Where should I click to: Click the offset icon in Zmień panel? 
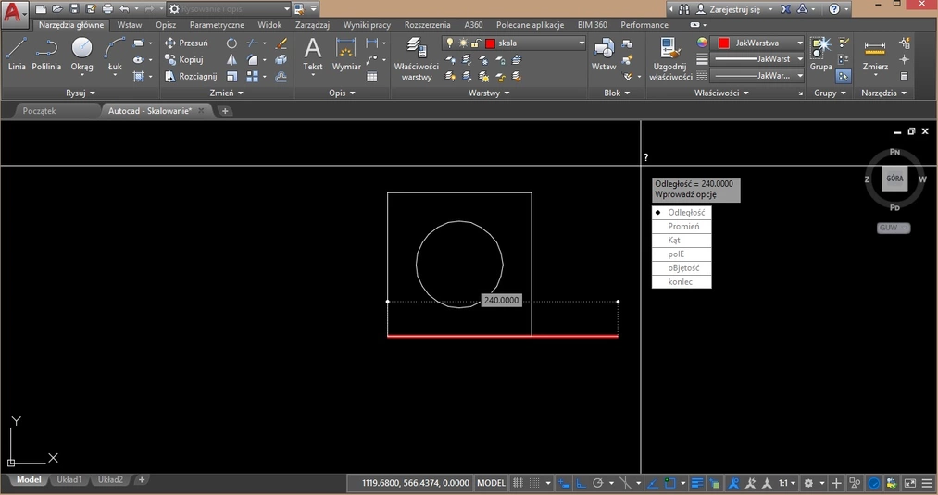tap(281, 77)
